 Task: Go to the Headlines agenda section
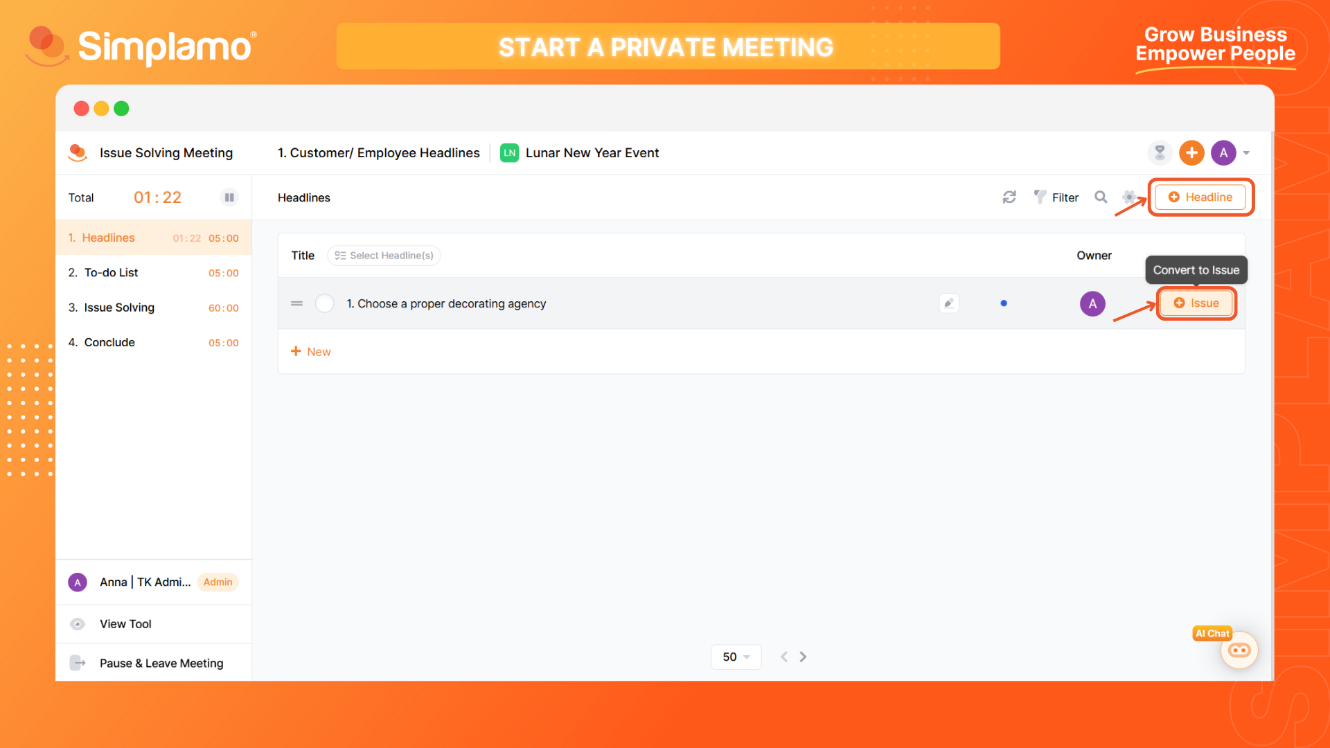[x=153, y=238]
